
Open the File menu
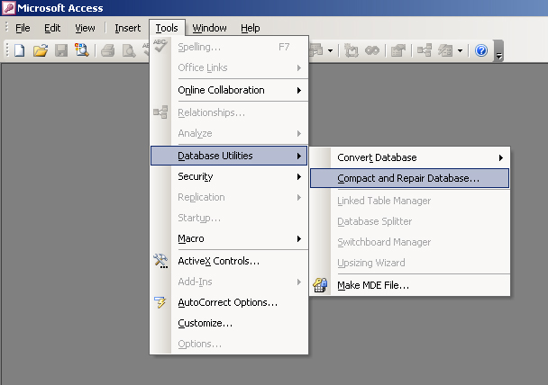[23, 28]
